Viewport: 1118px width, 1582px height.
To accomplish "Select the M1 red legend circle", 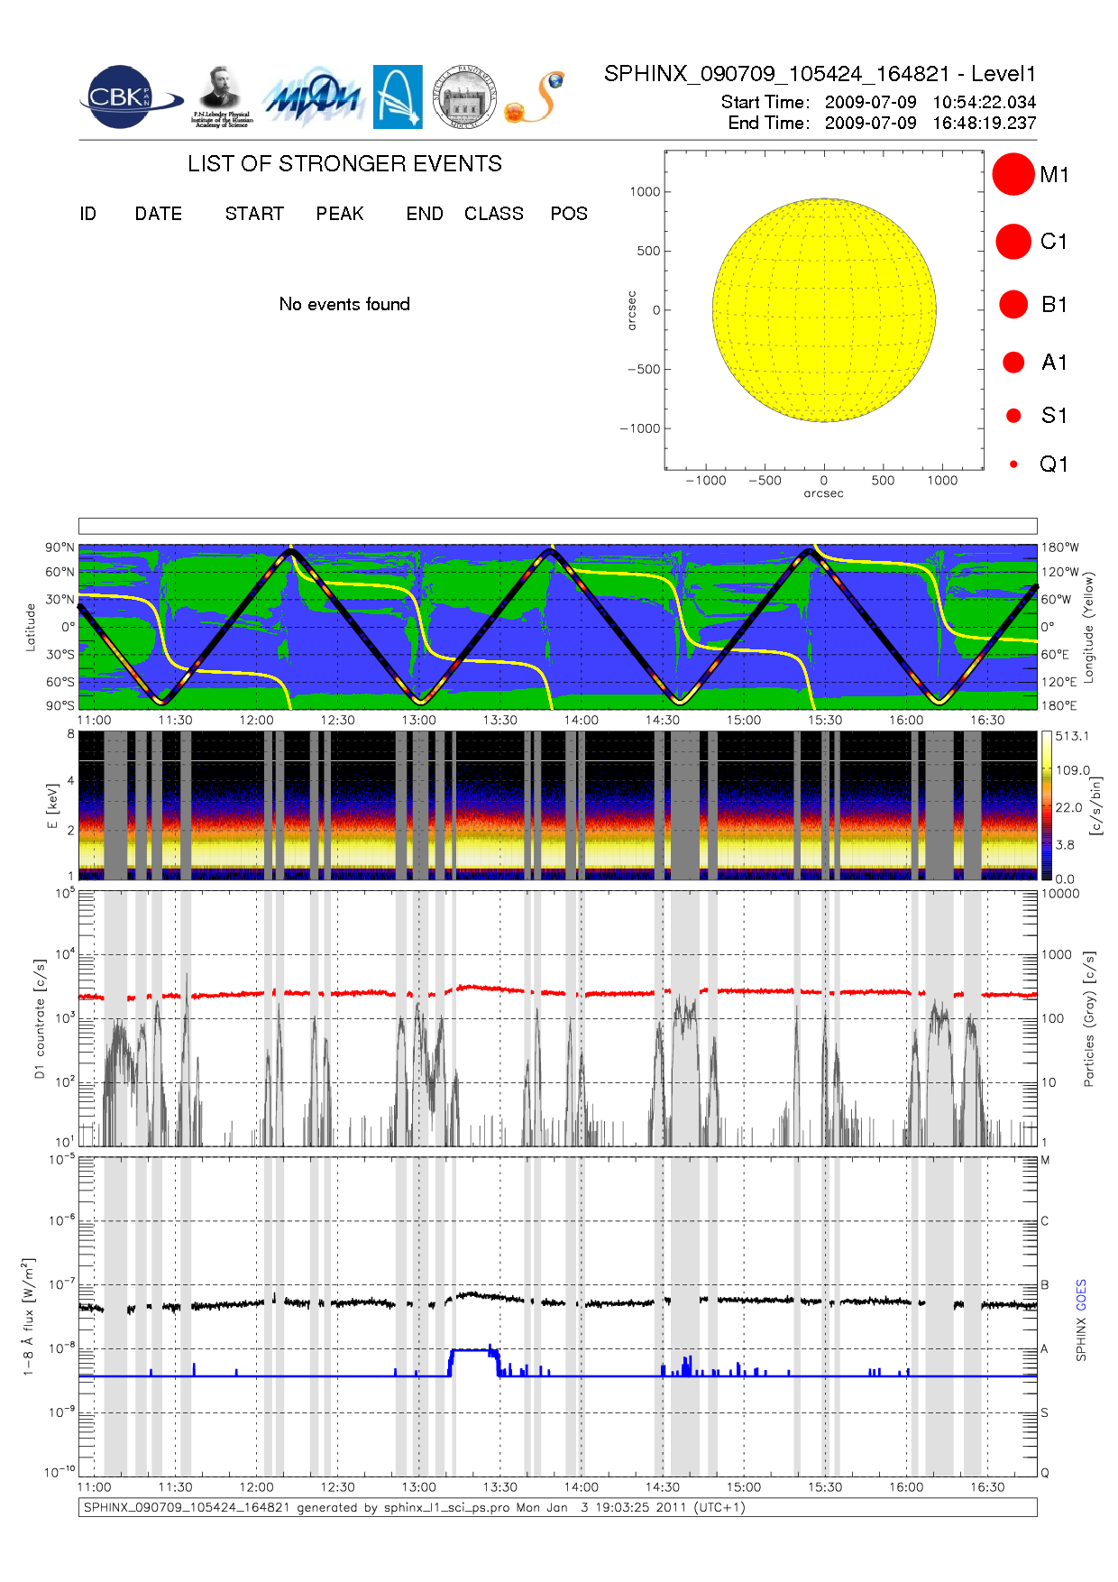I will click(1013, 174).
